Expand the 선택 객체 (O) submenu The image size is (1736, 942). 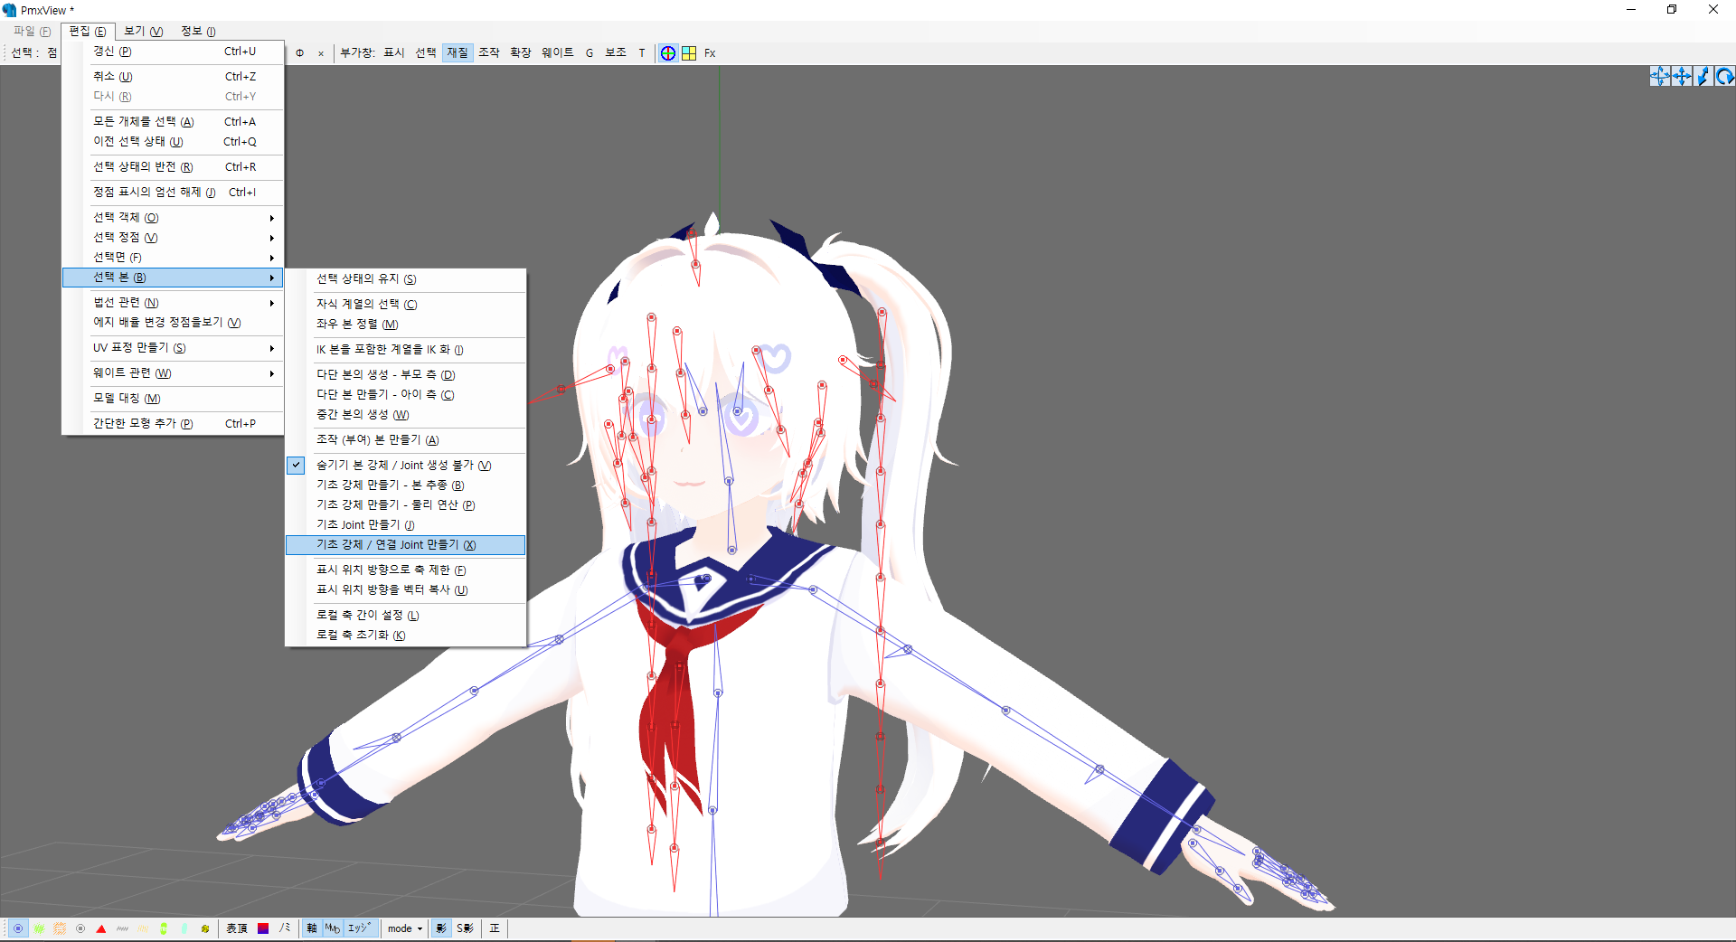[173, 218]
